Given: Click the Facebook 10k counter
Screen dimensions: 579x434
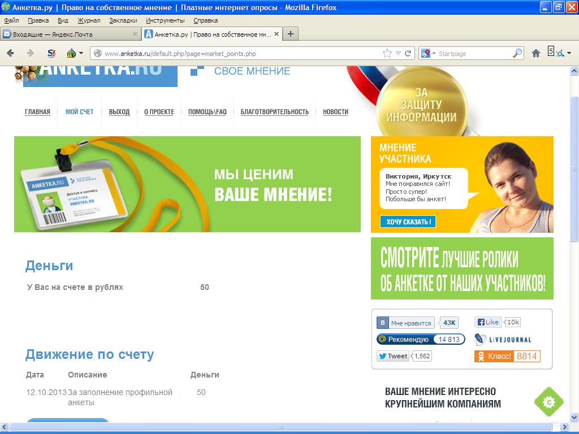Looking at the screenshot, I should pos(512,322).
